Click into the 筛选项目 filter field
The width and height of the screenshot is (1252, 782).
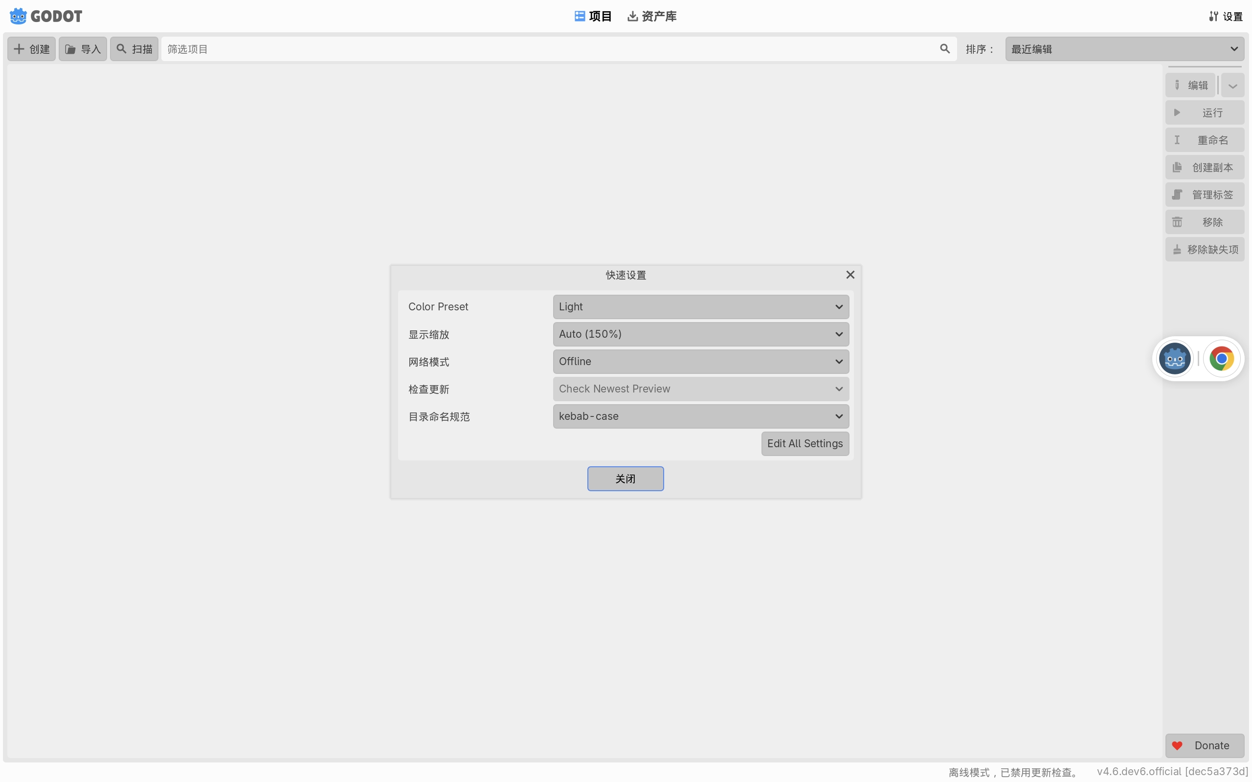pos(548,49)
